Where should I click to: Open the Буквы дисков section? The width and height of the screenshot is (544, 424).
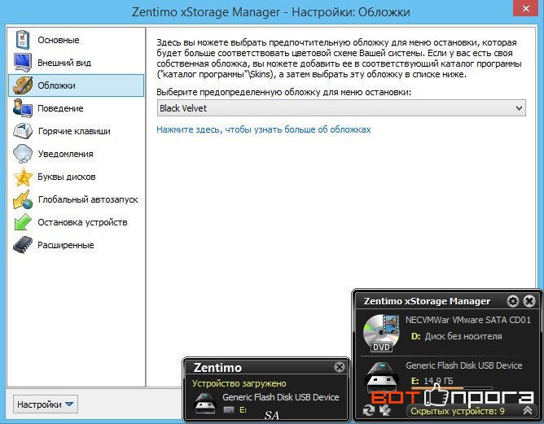76,177
